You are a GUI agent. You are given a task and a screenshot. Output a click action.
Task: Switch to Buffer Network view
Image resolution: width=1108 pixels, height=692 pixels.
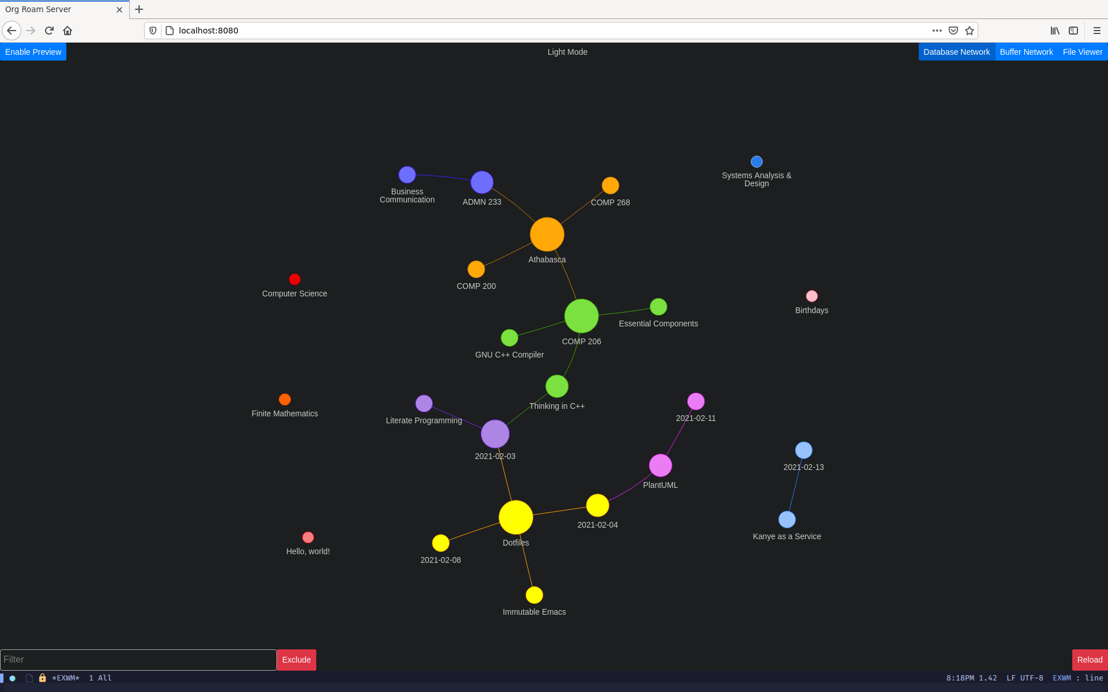pyautogui.click(x=1027, y=52)
